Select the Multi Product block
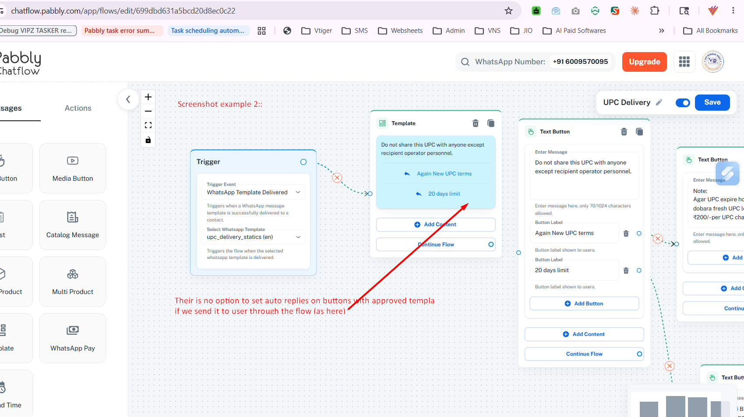This screenshot has width=744, height=417. 73,281
